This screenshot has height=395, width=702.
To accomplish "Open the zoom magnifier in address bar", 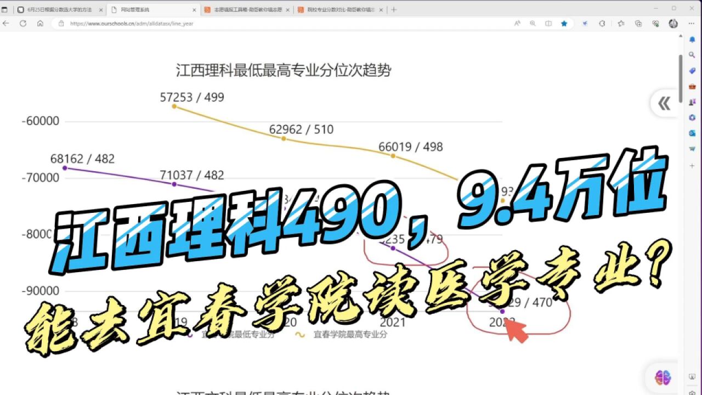I will click(533, 24).
